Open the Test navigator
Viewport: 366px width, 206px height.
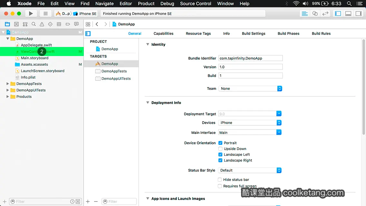[50, 24]
